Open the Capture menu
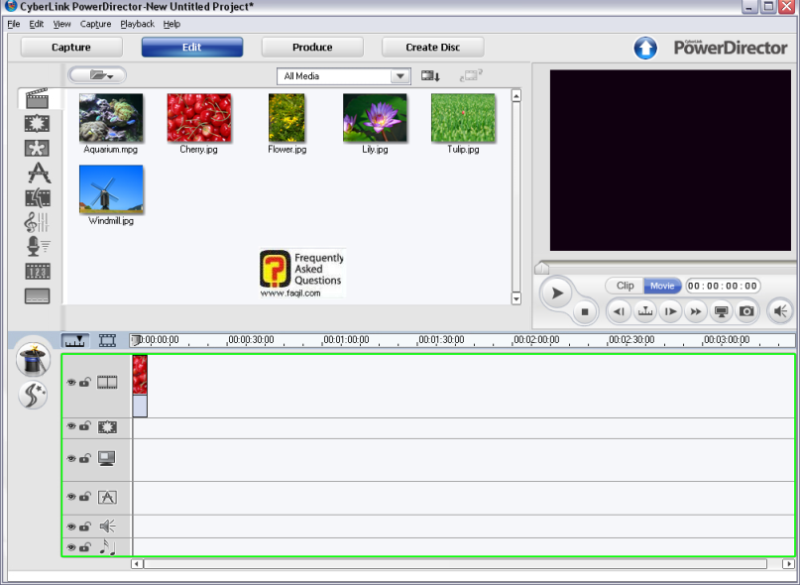 [x=95, y=24]
